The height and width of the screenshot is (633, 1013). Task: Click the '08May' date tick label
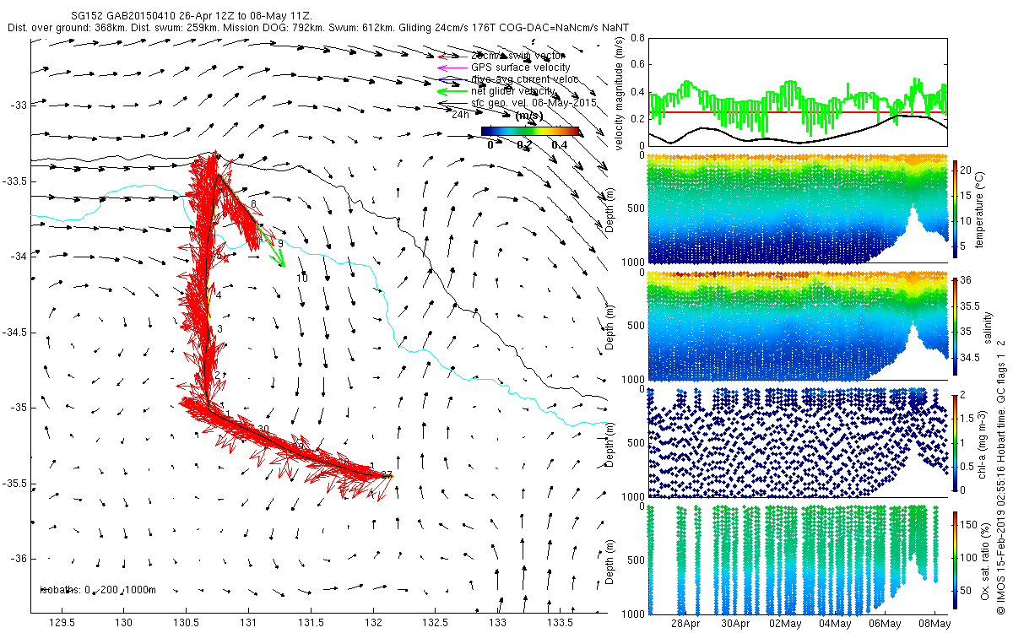click(x=934, y=623)
